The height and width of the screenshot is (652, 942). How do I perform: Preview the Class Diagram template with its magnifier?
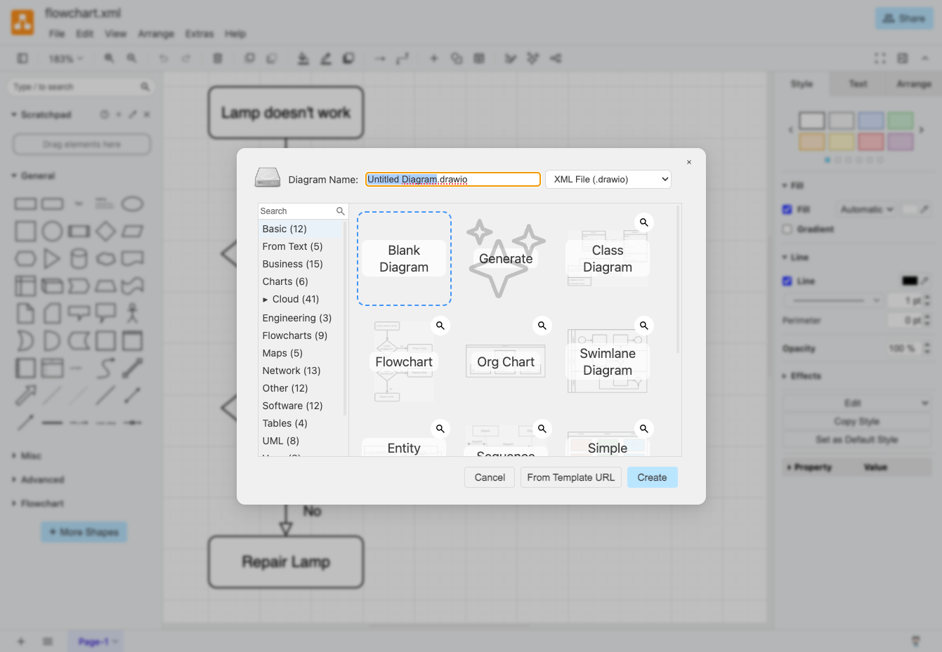click(643, 222)
